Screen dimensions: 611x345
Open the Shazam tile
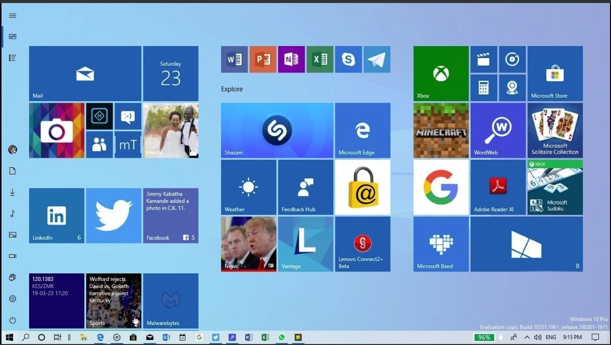[277, 130]
